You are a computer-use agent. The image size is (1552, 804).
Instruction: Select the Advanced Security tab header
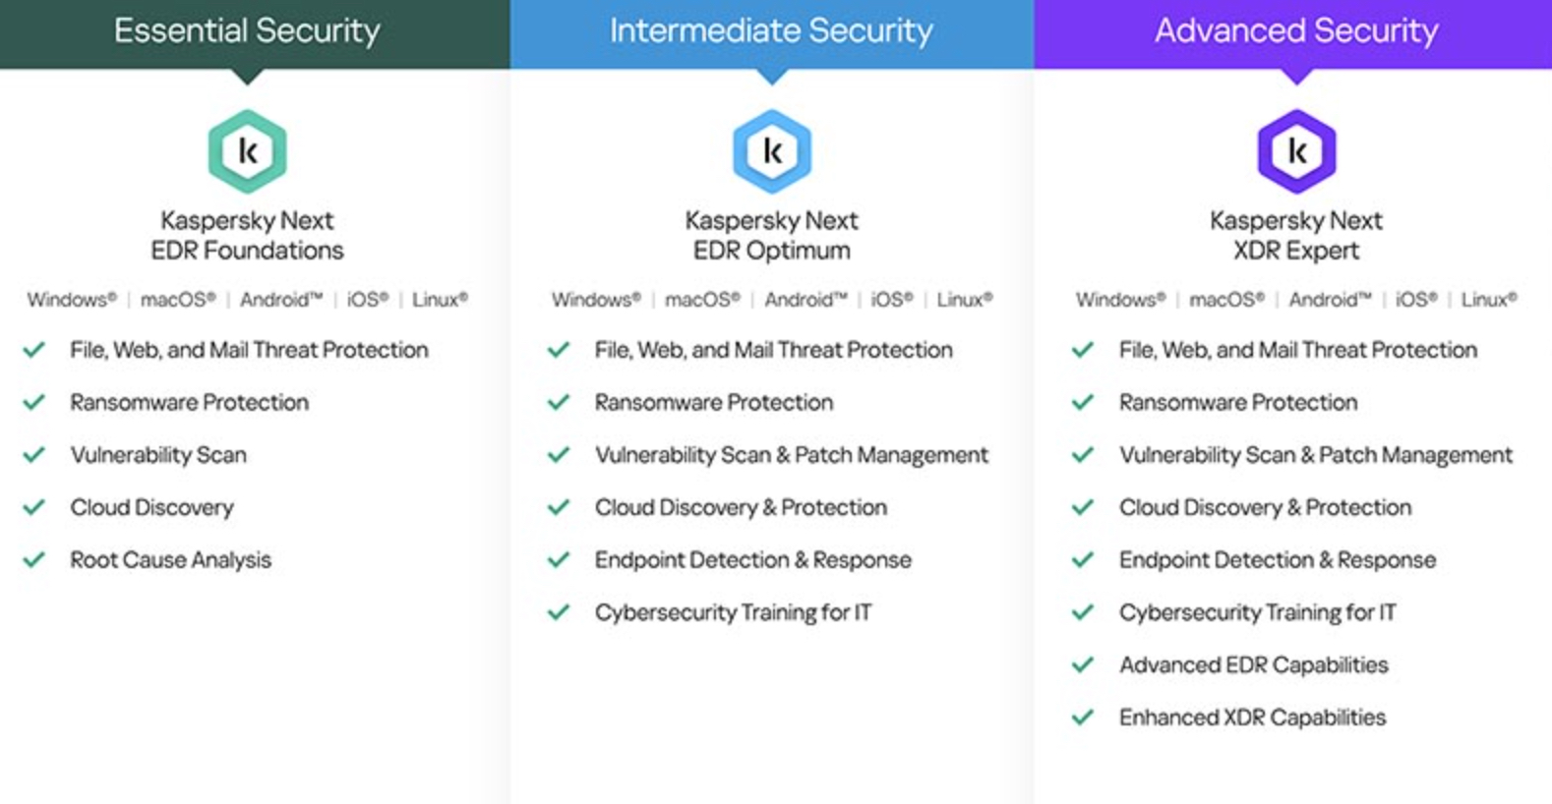1296,31
